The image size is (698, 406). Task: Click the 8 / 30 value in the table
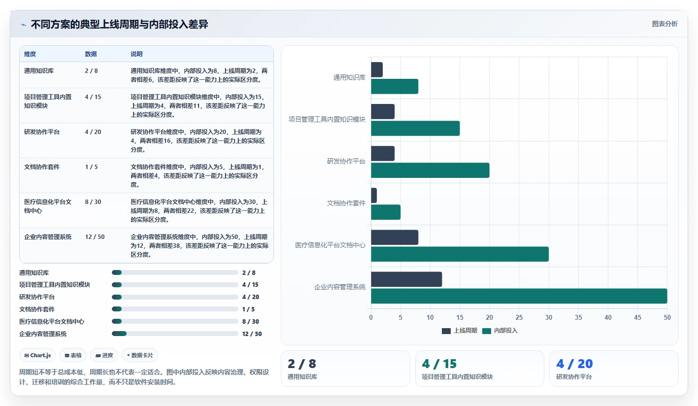pyautogui.click(x=93, y=202)
